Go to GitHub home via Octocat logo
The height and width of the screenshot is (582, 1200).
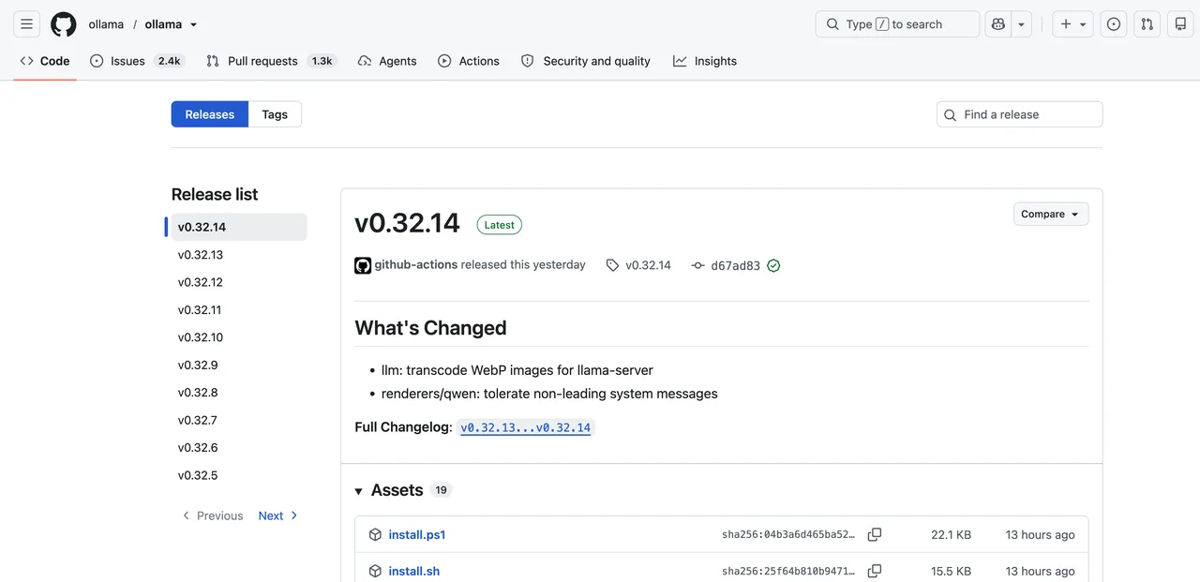pos(64,24)
